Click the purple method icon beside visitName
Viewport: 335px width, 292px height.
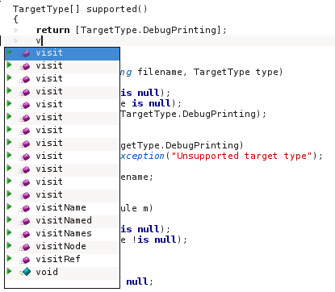[25, 208]
